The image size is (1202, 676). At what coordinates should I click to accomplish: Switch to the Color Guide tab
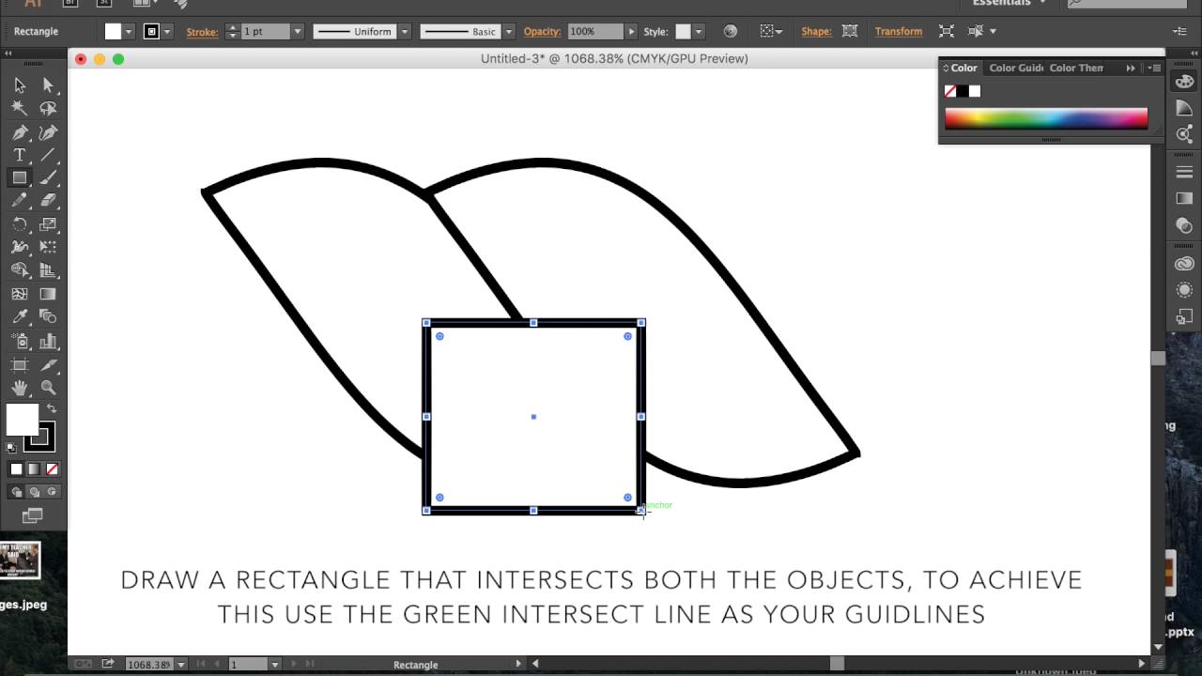[x=1015, y=68]
